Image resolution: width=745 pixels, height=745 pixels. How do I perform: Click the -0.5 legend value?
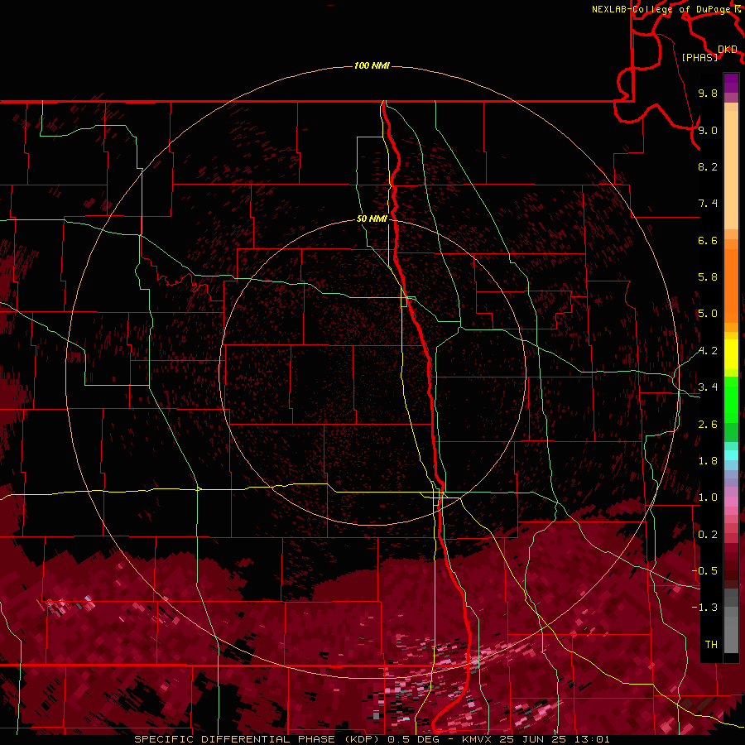click(x=704, y=571)
